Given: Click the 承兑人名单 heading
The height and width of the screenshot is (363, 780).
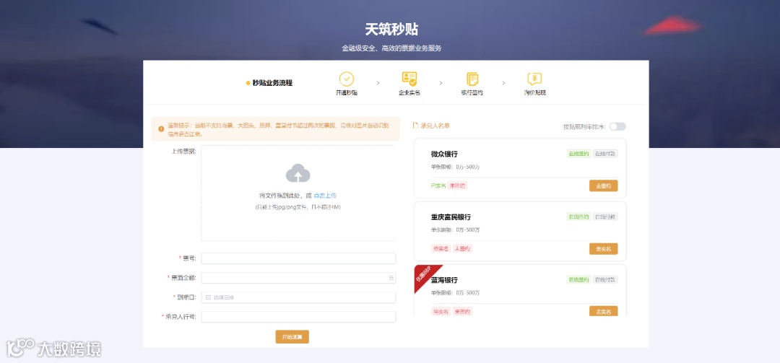Looking at the screenshot, I should click(x=435, y=126).
